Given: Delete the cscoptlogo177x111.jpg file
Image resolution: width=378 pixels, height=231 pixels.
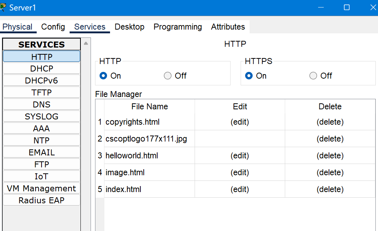Looking at the screenshot, I should pyautogui.click(x=330, y=139).
